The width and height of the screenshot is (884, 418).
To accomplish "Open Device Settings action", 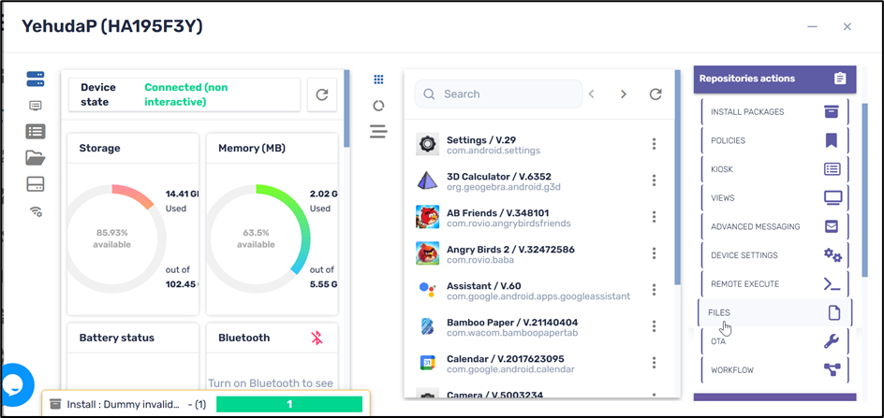I will 775,255.
